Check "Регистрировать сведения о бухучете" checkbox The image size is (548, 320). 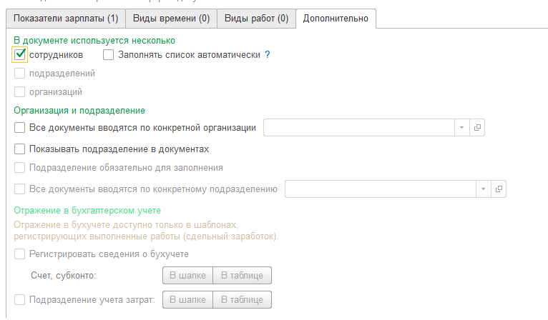20,254
